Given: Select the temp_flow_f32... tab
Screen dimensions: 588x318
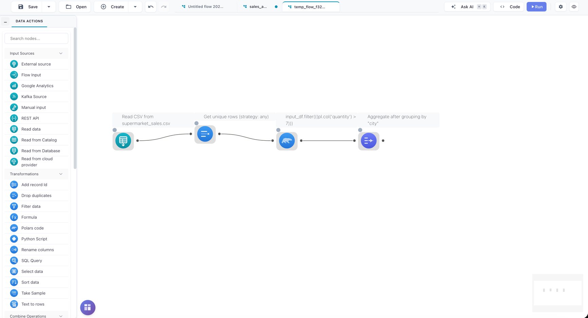Looking at the screenshot, I should 310,7.
